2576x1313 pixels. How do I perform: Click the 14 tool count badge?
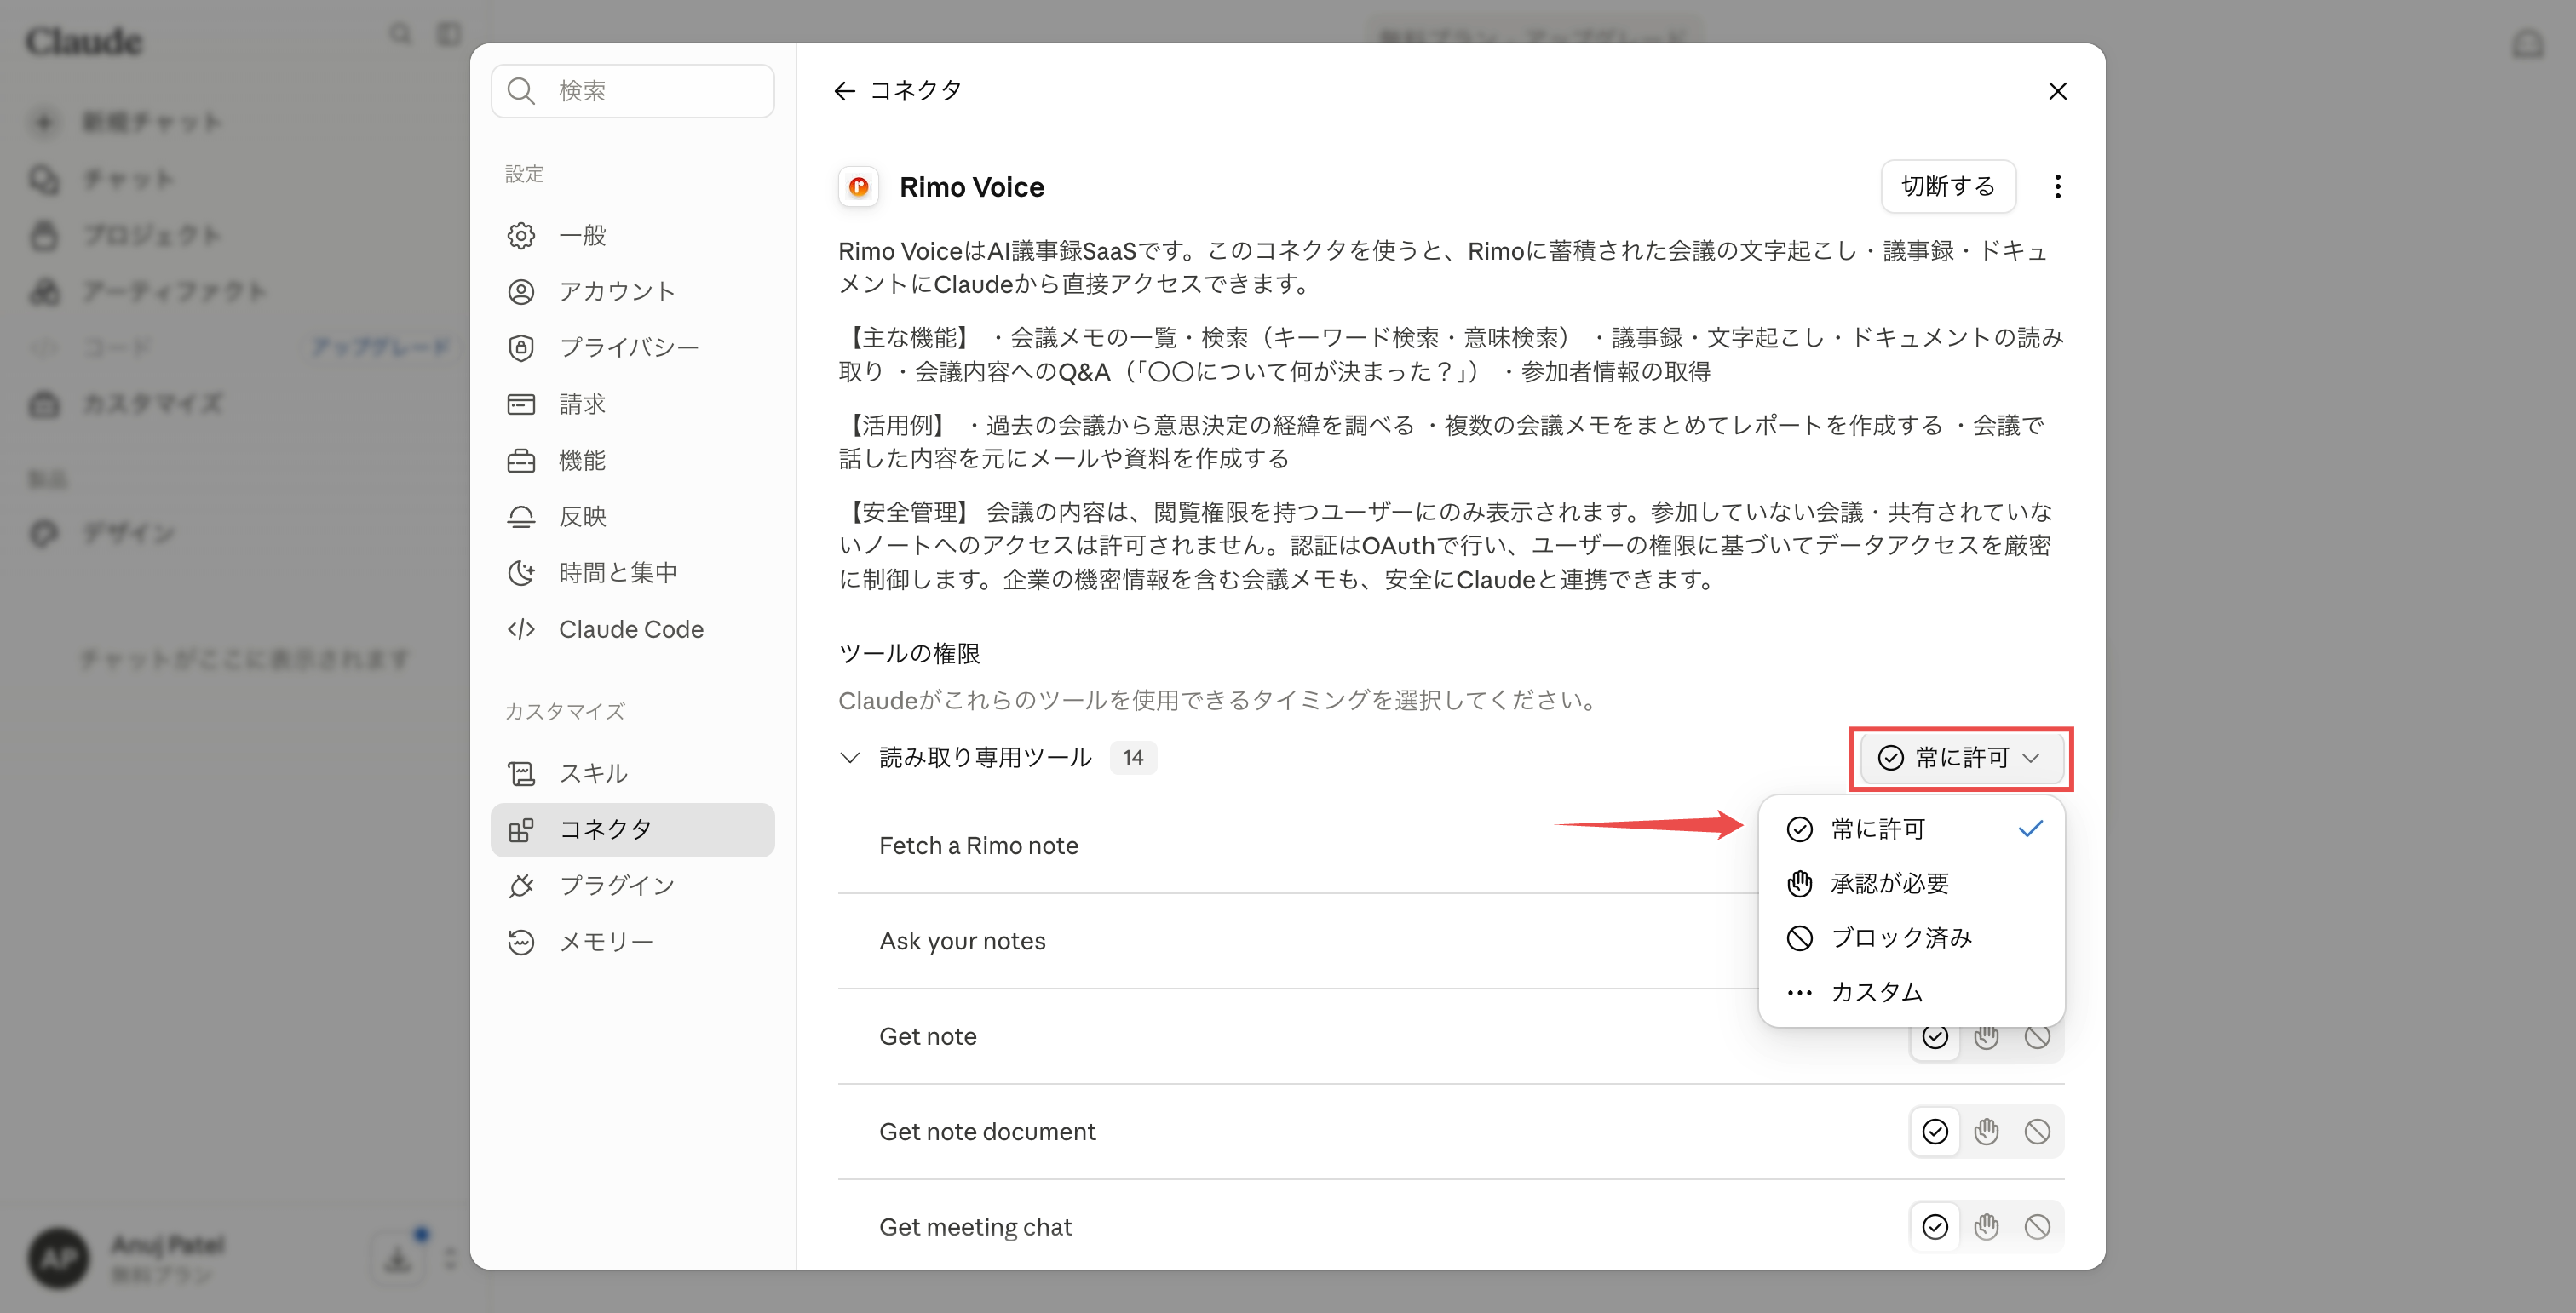click(x=1133, y=759)
